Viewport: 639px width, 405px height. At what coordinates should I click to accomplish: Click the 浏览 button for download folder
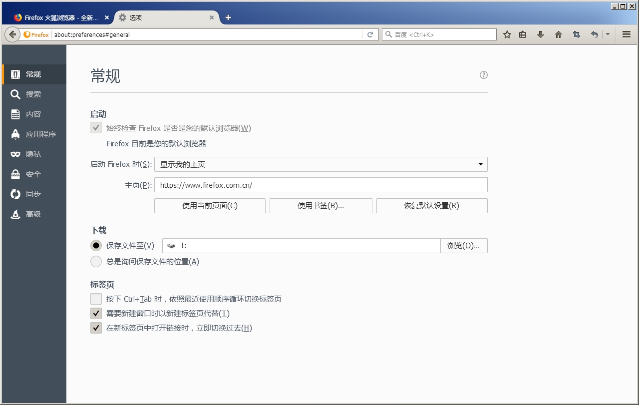coord(463,246)
